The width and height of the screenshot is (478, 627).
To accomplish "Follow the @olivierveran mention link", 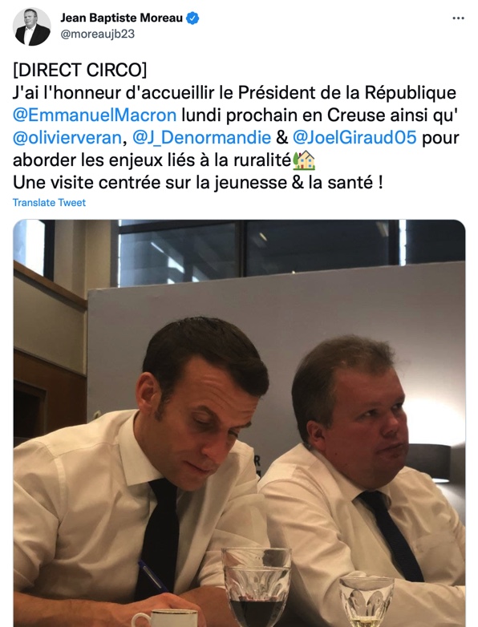I will [x=67, y=138].
